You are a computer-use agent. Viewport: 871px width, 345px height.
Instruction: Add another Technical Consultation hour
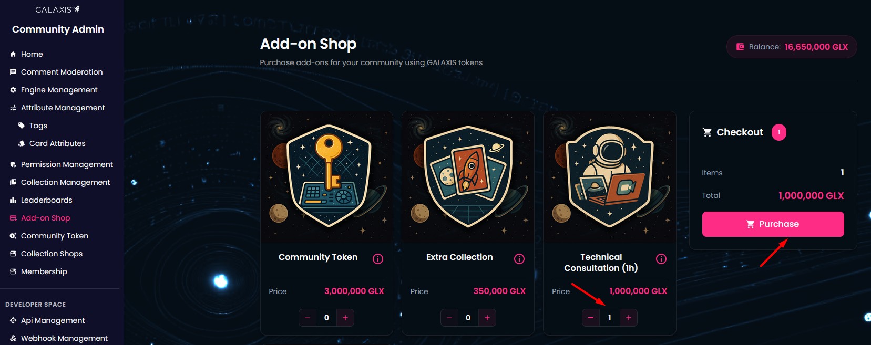(x=629, y=318)
